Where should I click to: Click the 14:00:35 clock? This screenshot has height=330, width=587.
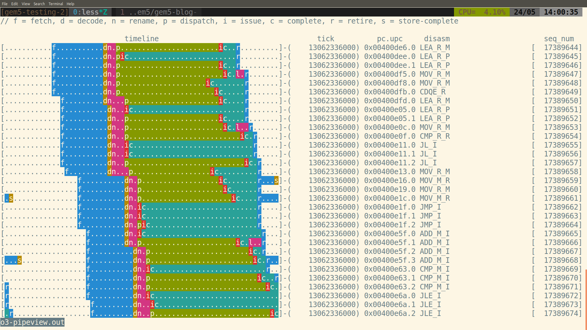561,12
